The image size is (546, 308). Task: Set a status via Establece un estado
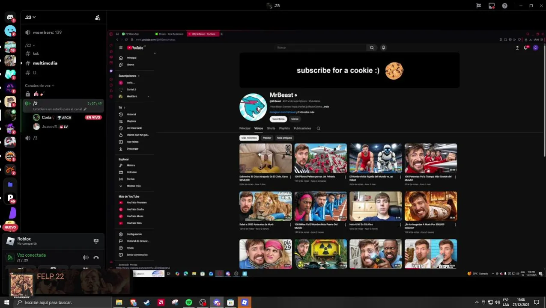(60, 109)
